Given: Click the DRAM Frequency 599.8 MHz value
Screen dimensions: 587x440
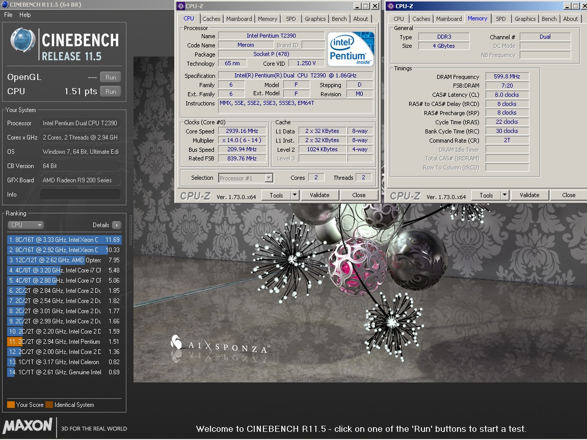Looking at the screenshot, I should (507, 76).
